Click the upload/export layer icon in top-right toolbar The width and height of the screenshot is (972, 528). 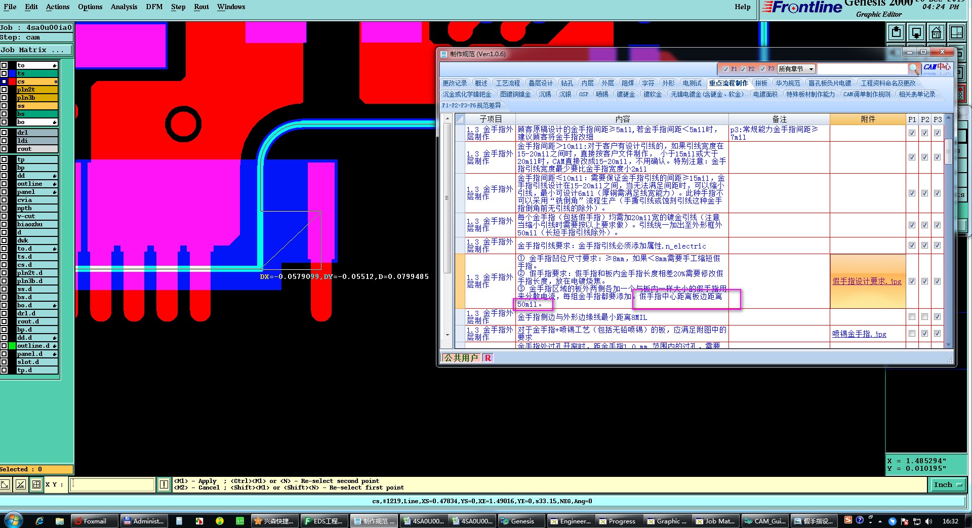pos(896,33)
